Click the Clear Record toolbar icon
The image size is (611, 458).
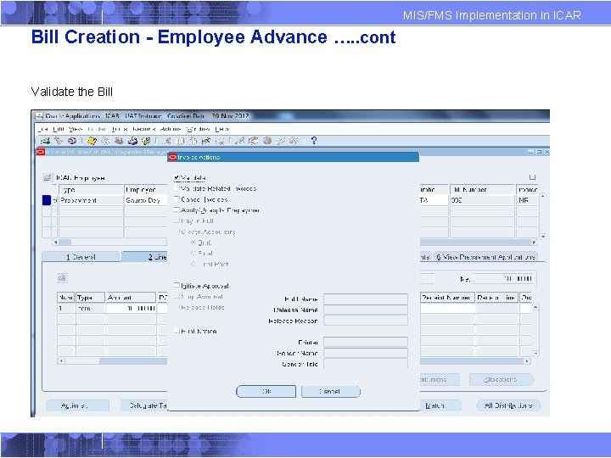(x=206, y=141)
